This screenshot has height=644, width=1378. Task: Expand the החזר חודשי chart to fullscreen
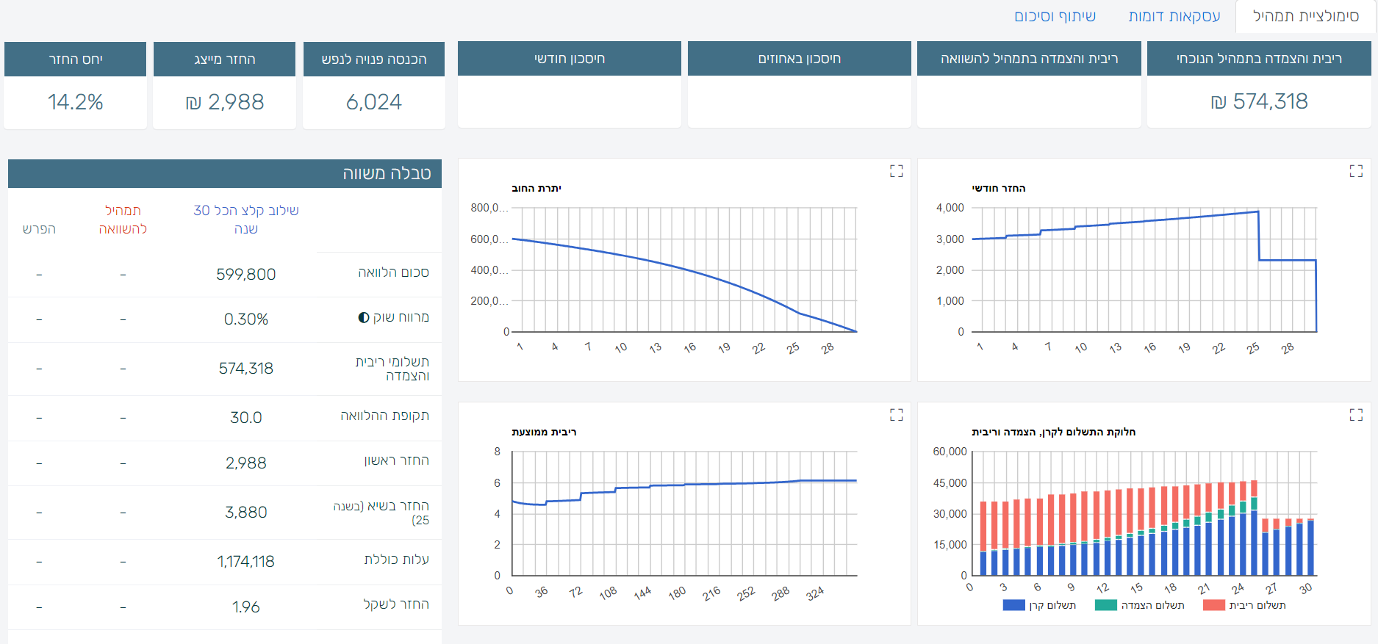point(1356,171)
